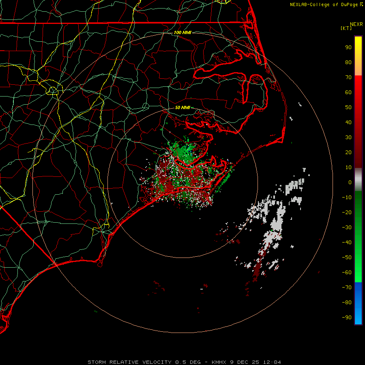This screenshot has width=365, height=365.
Task: Select the positive 60 value on velocity scale
Action: click(348, 92)
